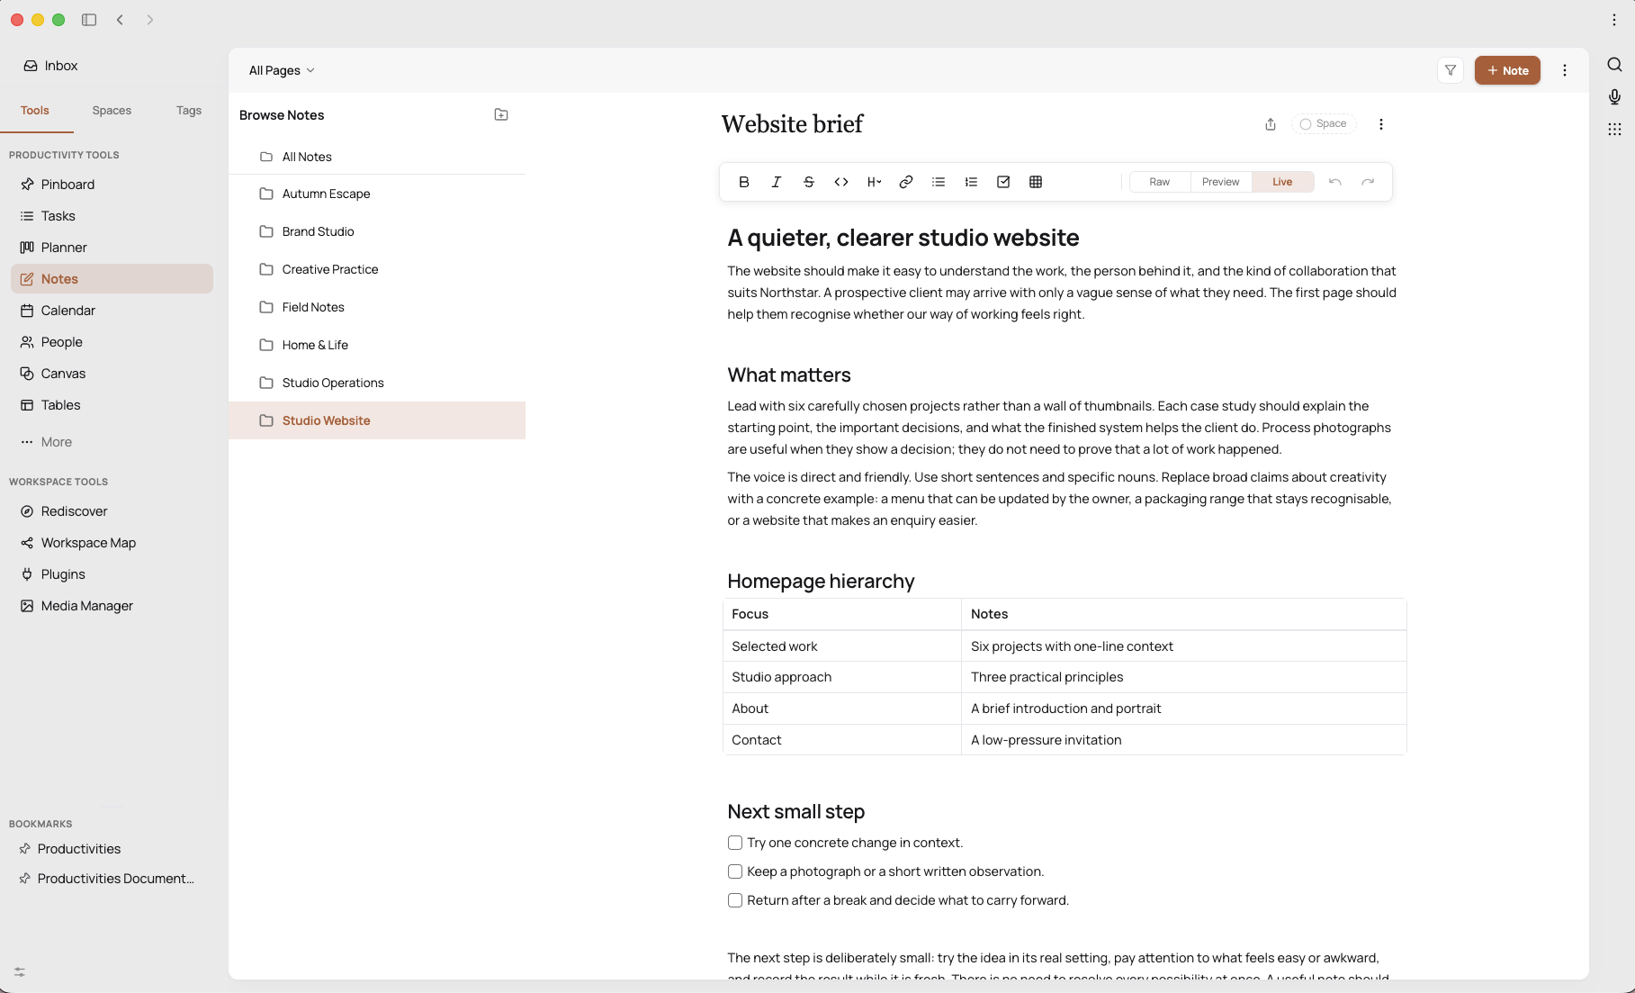Open the heading level dropdown
The image size is (1635, 993).
873,182
